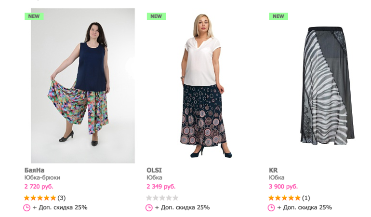This screenshot has width=371, height=217.
Task: Open the БаяНа brand link
Action: click(34, 170)
